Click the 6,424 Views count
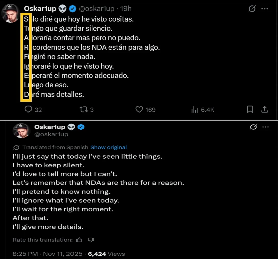This screenshot has height=259, width=278. pos(106,254)
